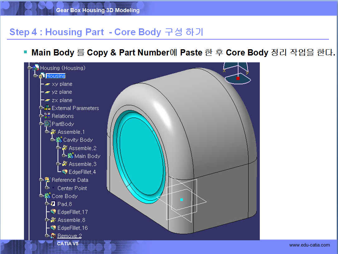
Task: Click the xy plane icon
Action: pos(47,84)
